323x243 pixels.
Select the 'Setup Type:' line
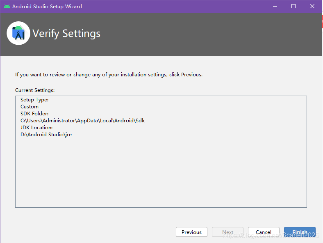tap(34, 100)
